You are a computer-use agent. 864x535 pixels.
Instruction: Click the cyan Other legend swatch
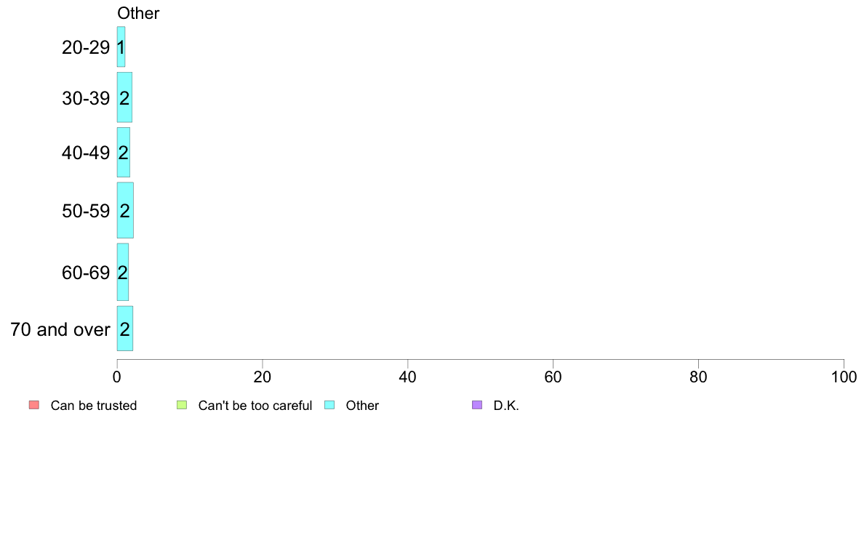coord(329,405)
